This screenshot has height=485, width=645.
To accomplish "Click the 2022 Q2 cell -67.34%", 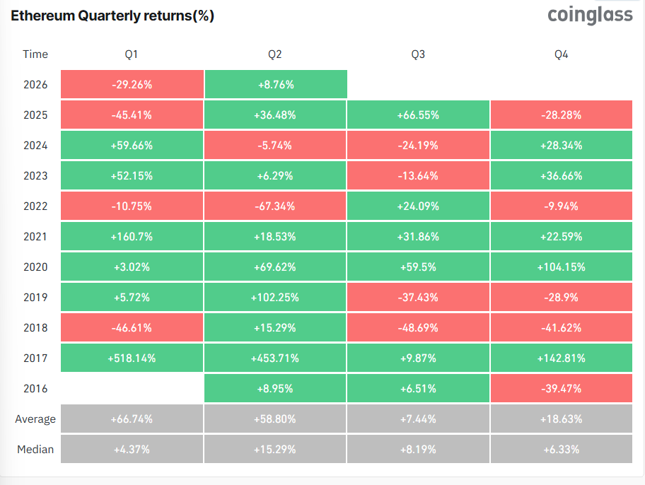I will (x=275, y=206).
